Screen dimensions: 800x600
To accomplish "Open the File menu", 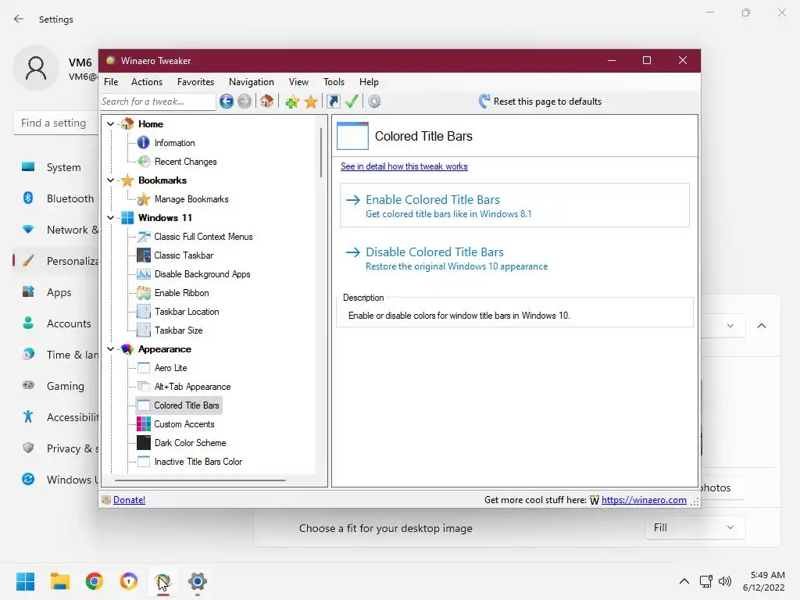I will 111,81.
